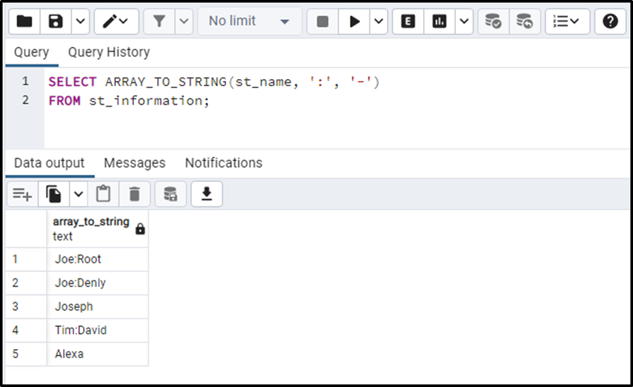Click the Explain Analyze chart icon

click(440, 21)
